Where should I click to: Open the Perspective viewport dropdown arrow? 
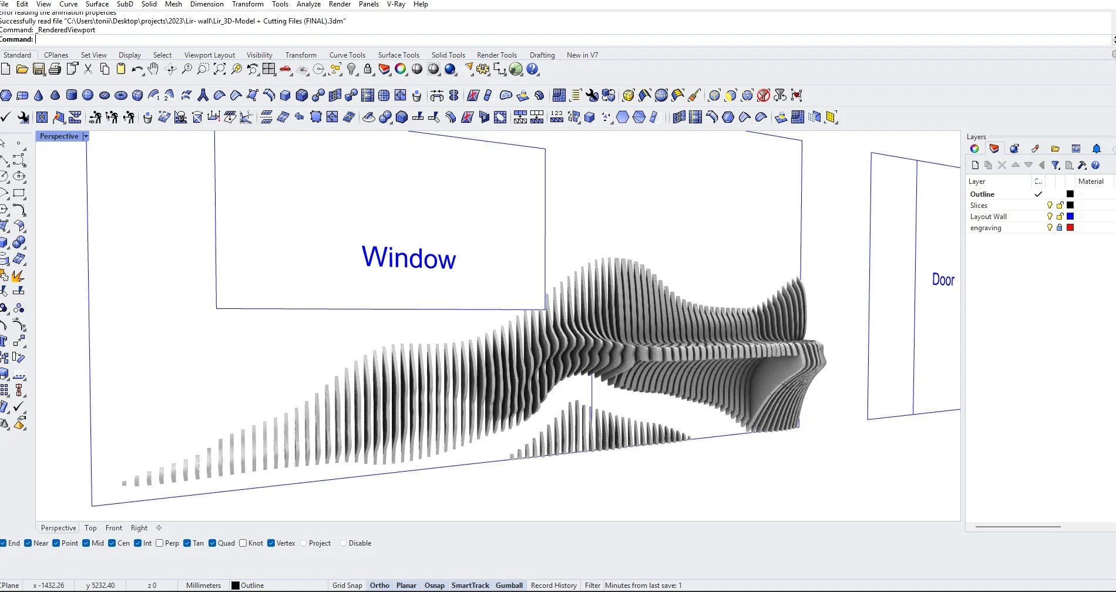tap(86, 136)
